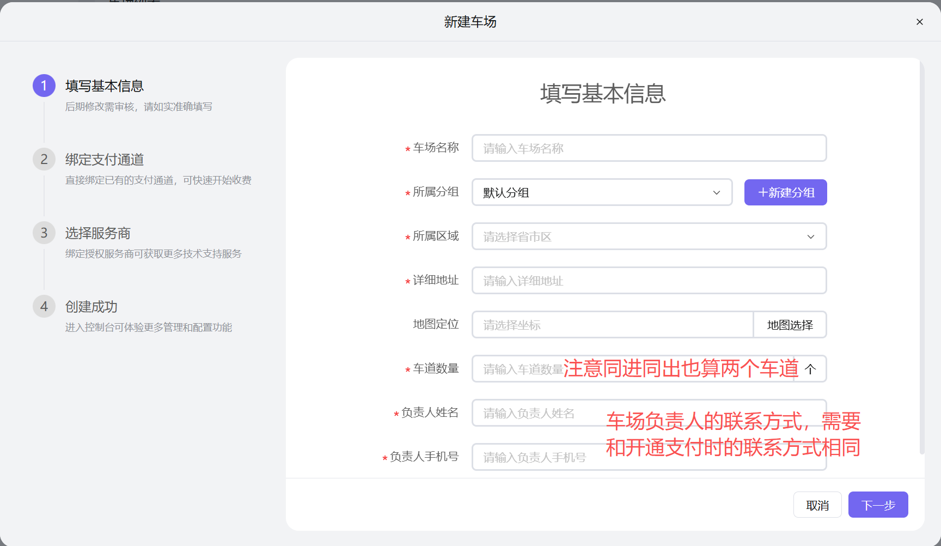
Task: Click step 2 绑定支付通道 circle icon
Action: [x=44, y=159]
